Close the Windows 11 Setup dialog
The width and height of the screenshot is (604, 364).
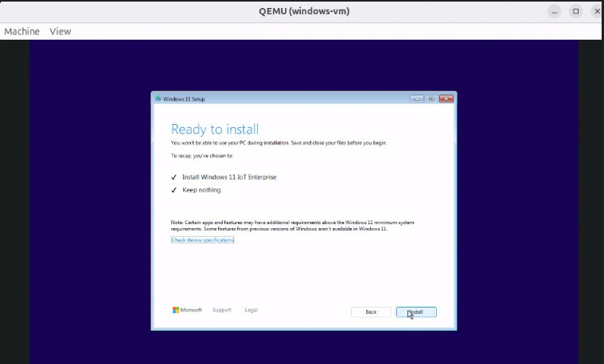[x=446, y=99]
